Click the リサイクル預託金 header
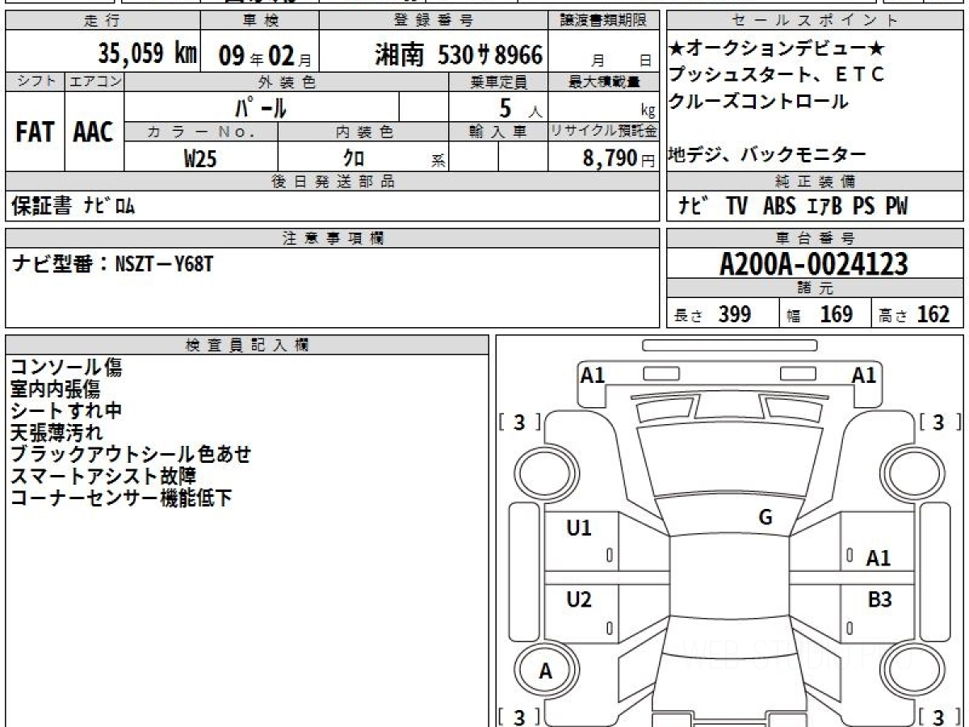This screenshot has height=727, width=969. [604, 132]
